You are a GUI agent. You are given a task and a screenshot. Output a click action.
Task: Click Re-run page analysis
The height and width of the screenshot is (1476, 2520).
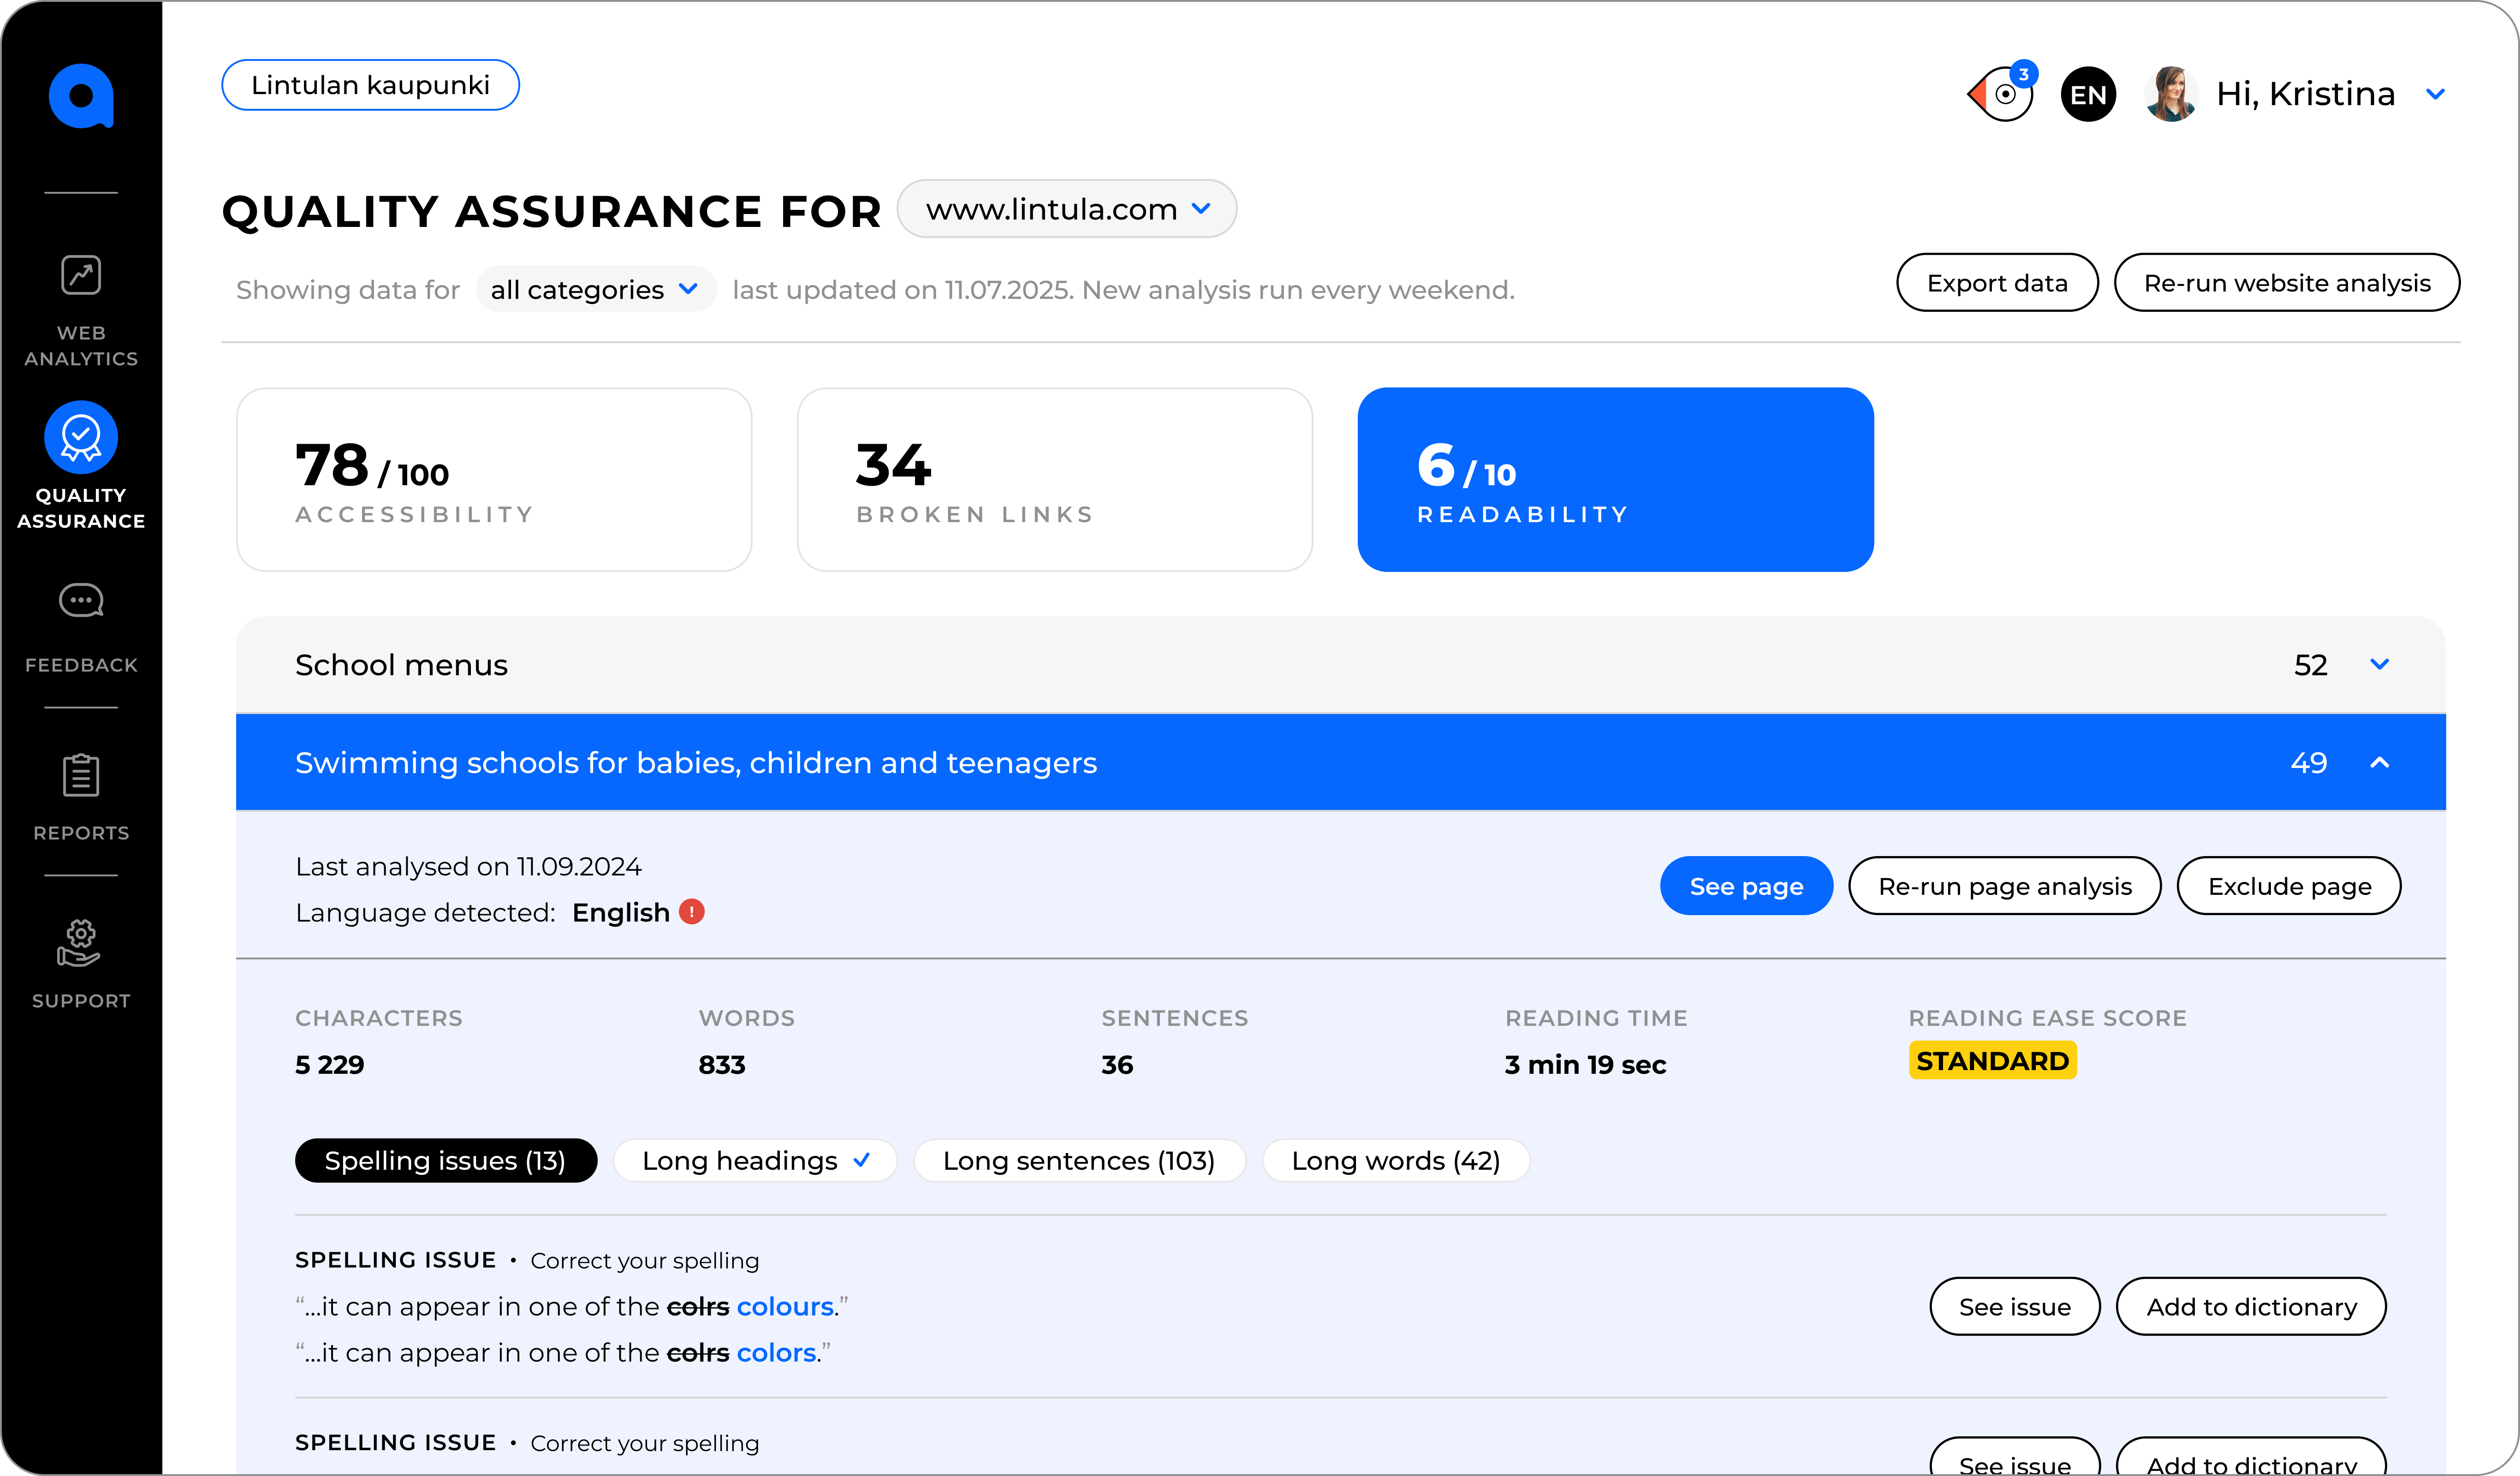click(2005, 886)
